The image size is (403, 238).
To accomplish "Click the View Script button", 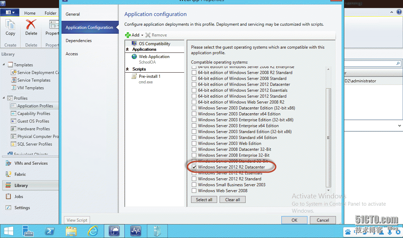I will click(x=77, y=220).
